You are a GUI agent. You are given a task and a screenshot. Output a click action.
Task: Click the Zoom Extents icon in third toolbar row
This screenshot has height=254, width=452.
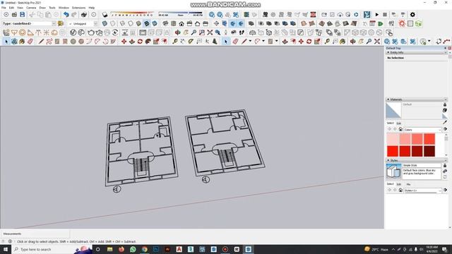(210, 32)
